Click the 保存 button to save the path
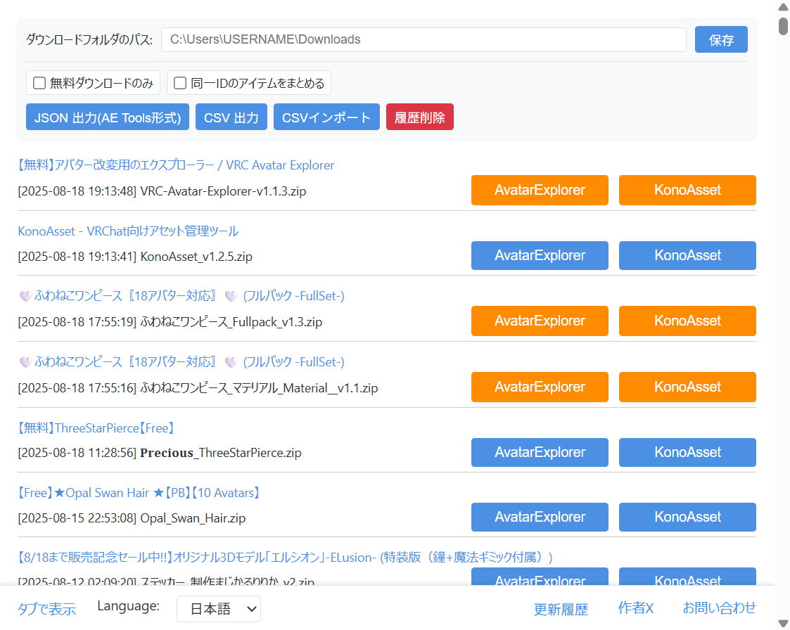 (720, 39)
